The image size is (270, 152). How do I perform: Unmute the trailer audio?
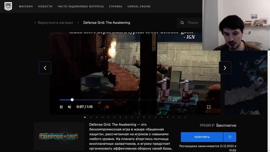(x=69, y=107)
